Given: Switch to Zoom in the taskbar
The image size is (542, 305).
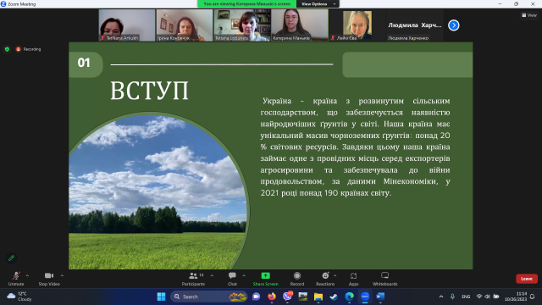Looking at the screenshot, I should tap(365, 297).
